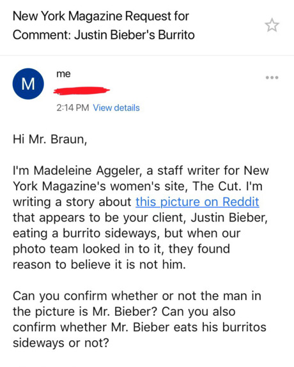Tap the red redacted email address
Screen dimensions: 294x367
coord(81,91)
